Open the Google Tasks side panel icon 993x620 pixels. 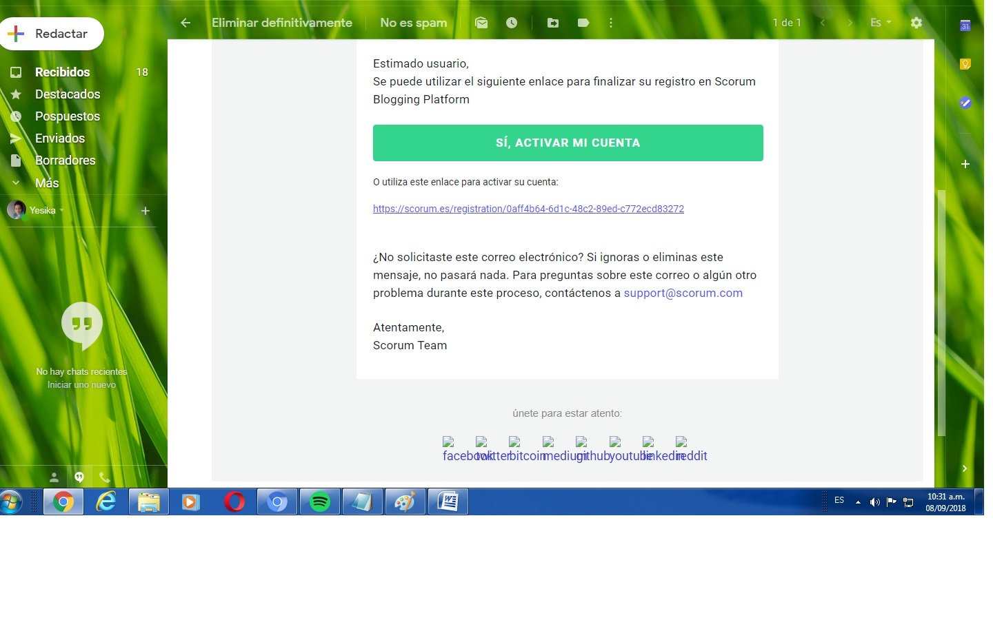tap(965, 103)
